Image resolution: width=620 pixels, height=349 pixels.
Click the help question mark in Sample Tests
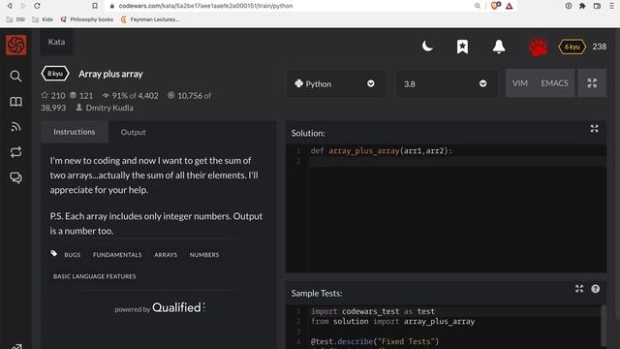(x=596, y=289)
